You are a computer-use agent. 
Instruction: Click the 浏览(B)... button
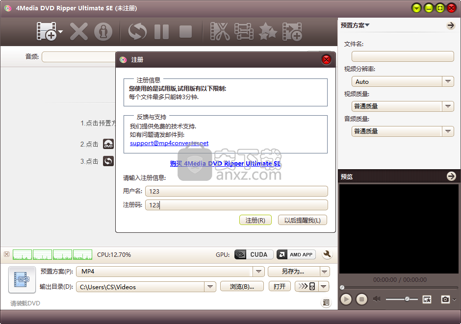242,286
